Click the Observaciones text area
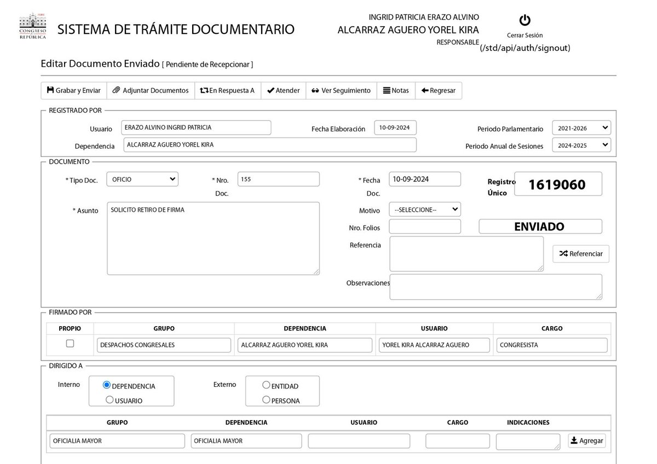This screenshot has width=657, height=464. coord(496,287)
